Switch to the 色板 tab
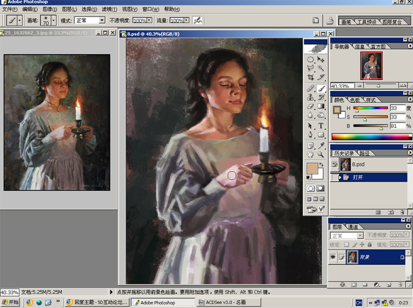This screenshot has height=308, width=413. pos(355,100)
